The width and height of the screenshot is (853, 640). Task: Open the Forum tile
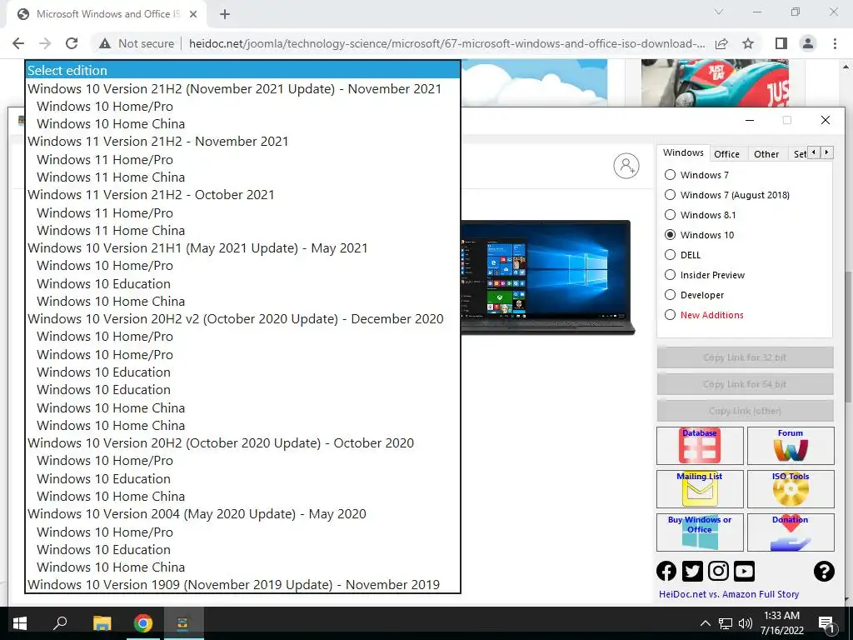[791, 446]
